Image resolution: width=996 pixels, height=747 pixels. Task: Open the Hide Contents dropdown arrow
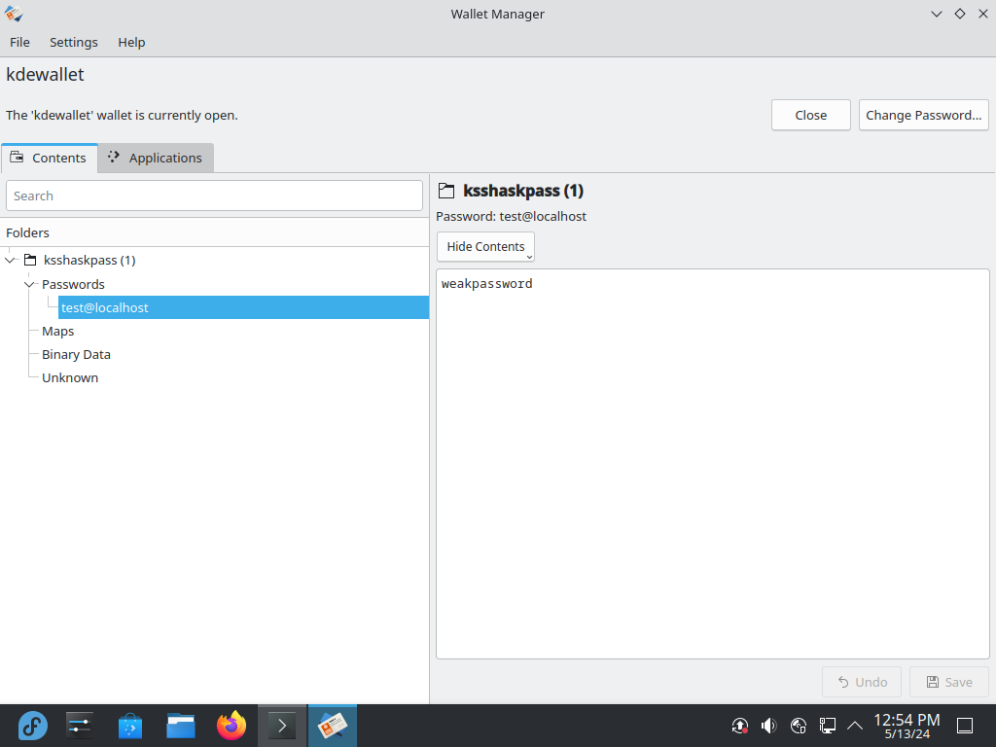(x=529, y=256)
